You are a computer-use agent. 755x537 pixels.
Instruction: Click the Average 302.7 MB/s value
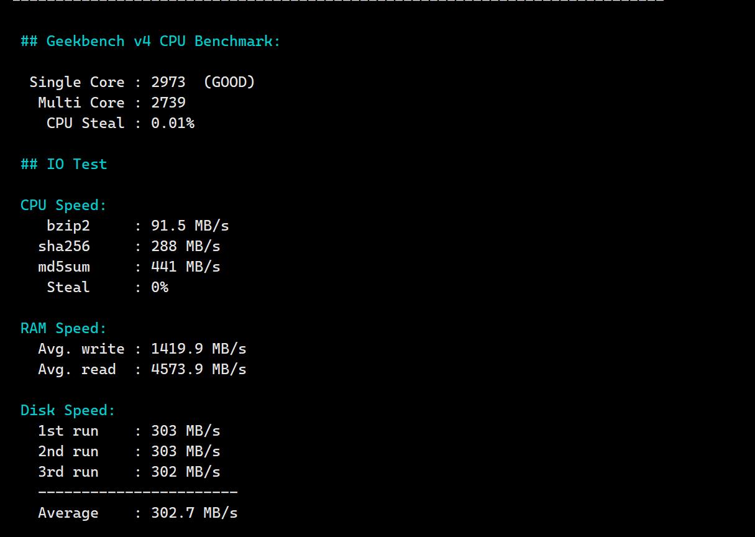pyautogui.click(x=194, y=513)
